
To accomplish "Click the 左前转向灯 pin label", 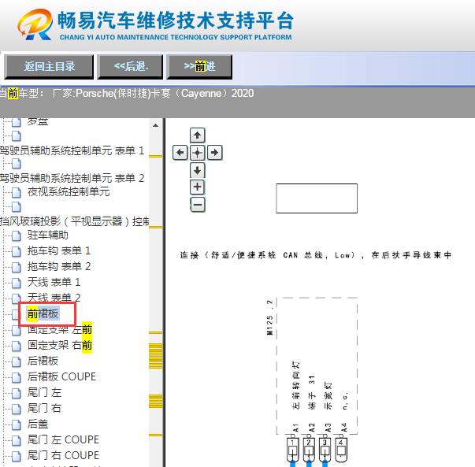I will 295,385.
